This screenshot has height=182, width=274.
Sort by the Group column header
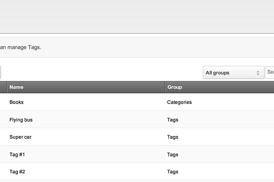point(175,87)
